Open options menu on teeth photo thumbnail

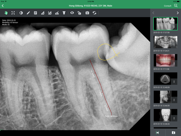click(174, 63)
